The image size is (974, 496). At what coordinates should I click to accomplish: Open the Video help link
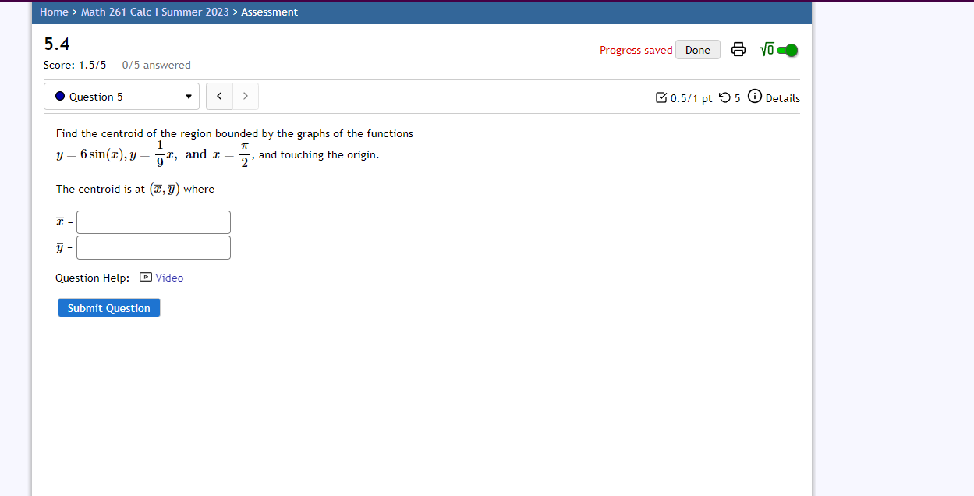click(169, 278)
